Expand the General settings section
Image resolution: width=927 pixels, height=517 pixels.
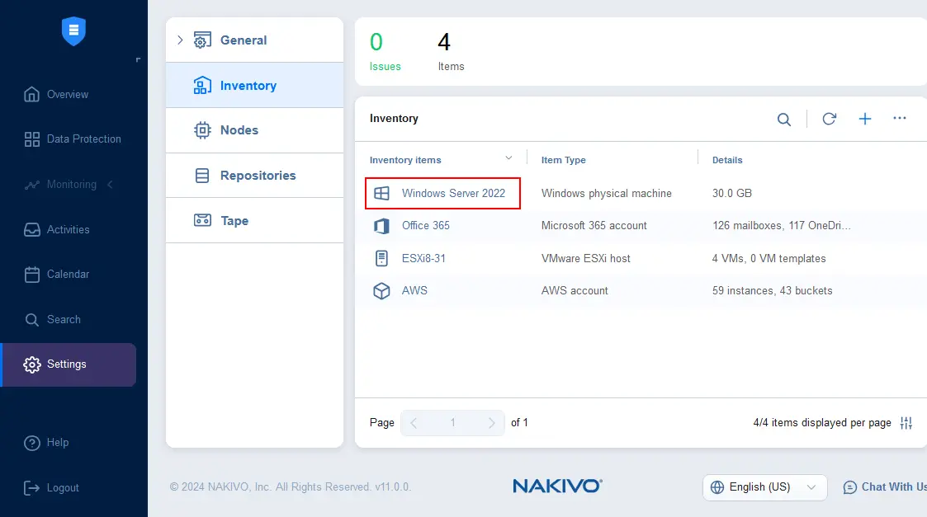coord(180,40)
